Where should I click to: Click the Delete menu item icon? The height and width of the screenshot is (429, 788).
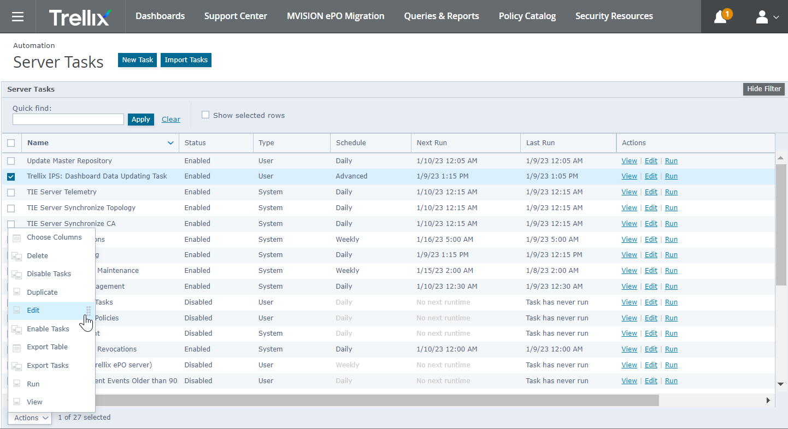click(16, 256)
